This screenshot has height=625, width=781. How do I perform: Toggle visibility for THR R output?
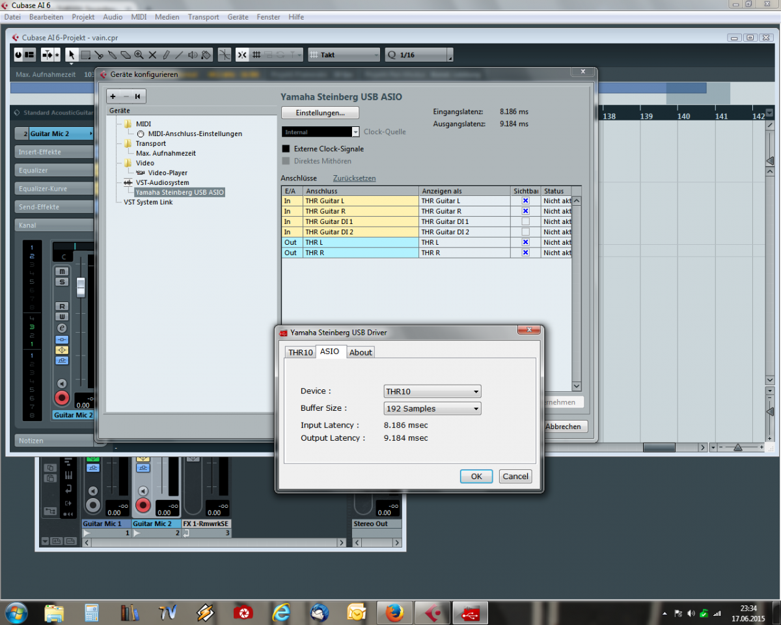click(x=525, y=253)
